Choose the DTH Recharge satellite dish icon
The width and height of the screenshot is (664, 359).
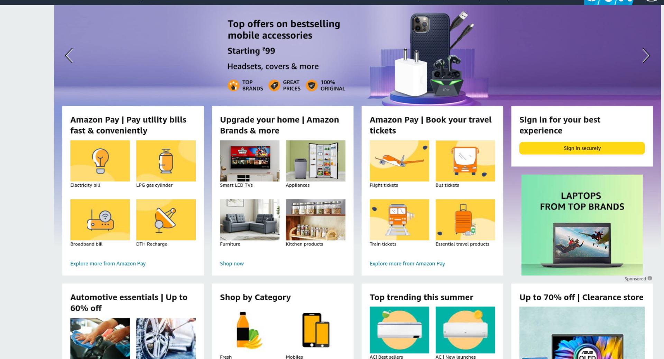coord(166,220)
